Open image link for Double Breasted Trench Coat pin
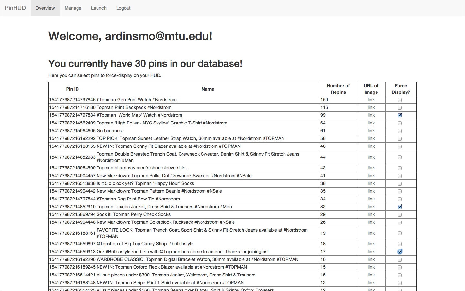The width and height of the screenshot is (465, 291). (x=371, y=157)
